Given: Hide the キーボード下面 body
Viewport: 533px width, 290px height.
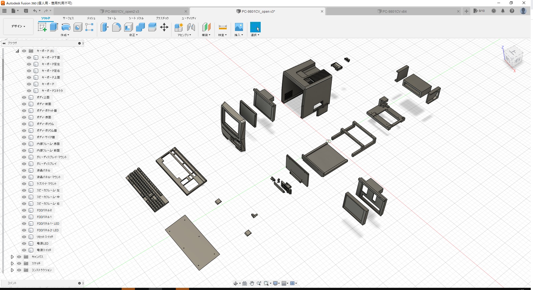Looking at the screenshot, I should [x=29, y=57].
